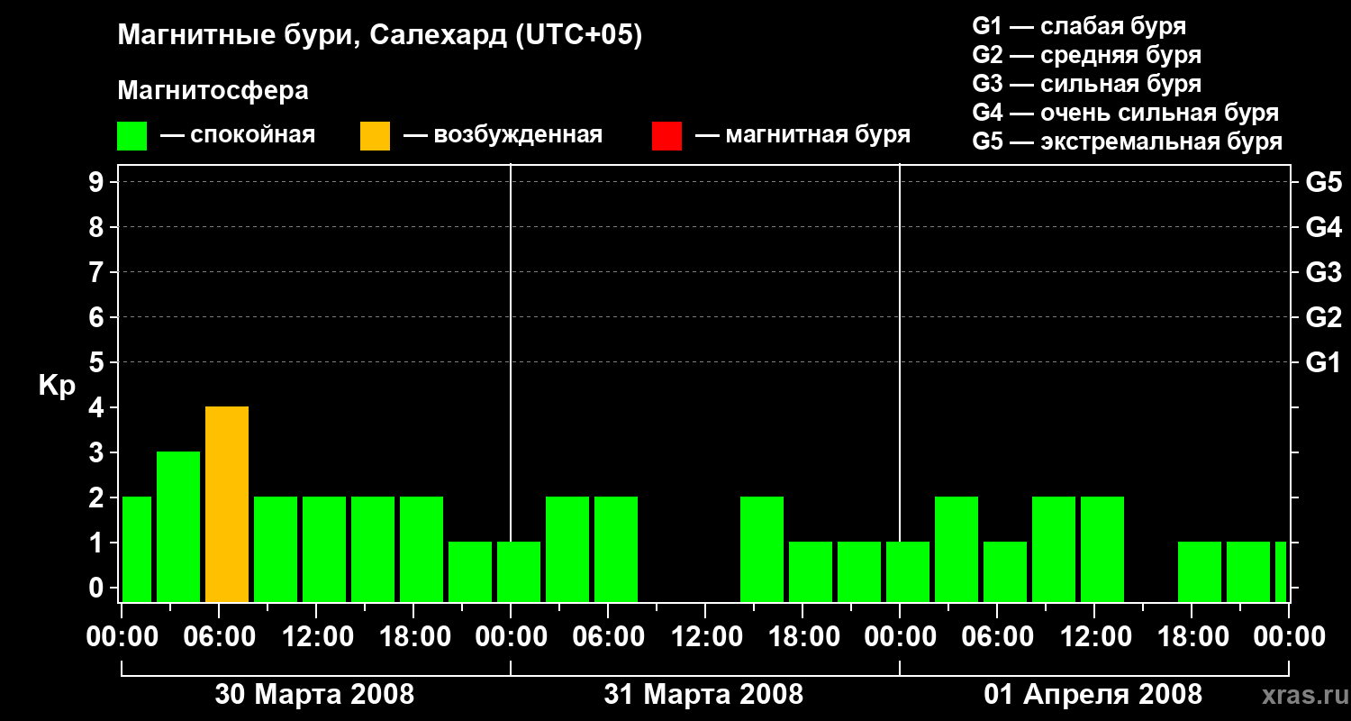Click 'G1 — слабая буря' legend line
This screenshot has height=721, width=1351.
1079,26
